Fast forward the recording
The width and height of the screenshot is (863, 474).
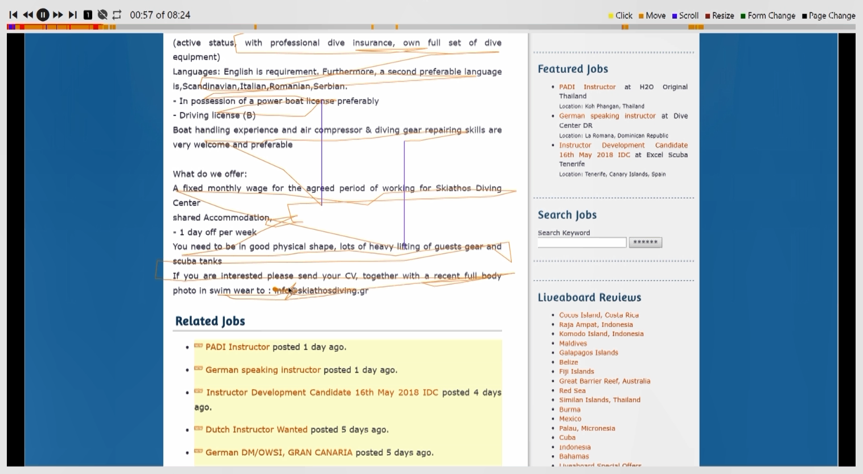(57, 15)
